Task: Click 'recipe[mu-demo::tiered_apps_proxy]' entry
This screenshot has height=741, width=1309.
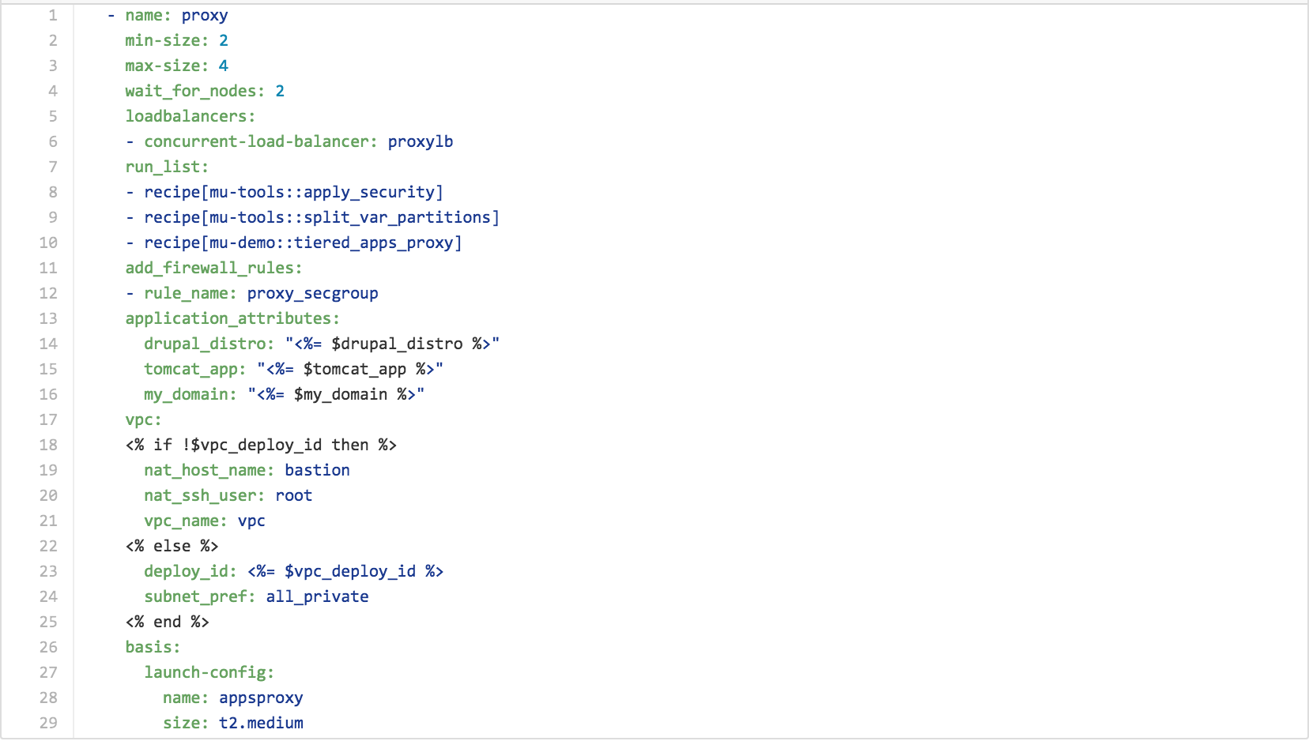Action: (303, 243)
